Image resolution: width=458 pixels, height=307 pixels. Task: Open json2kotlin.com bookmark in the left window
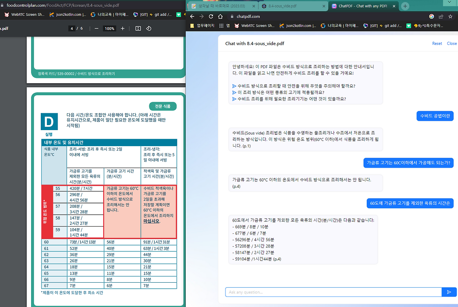coord(68,15)
